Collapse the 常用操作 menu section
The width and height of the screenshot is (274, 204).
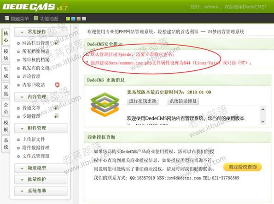point(41,32)
